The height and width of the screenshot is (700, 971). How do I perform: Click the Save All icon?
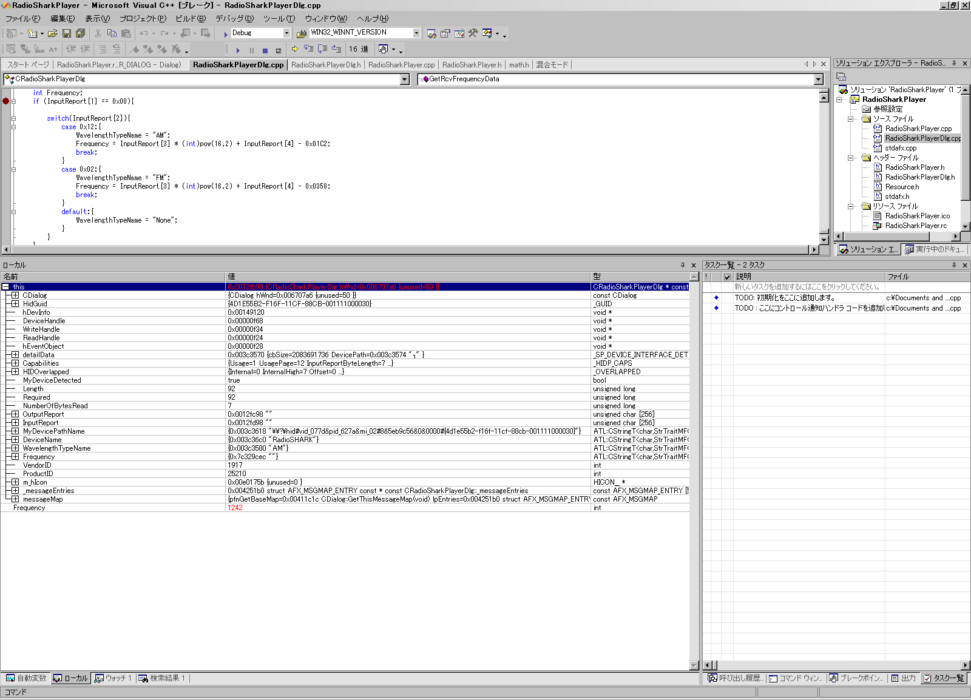click(80, 33)
